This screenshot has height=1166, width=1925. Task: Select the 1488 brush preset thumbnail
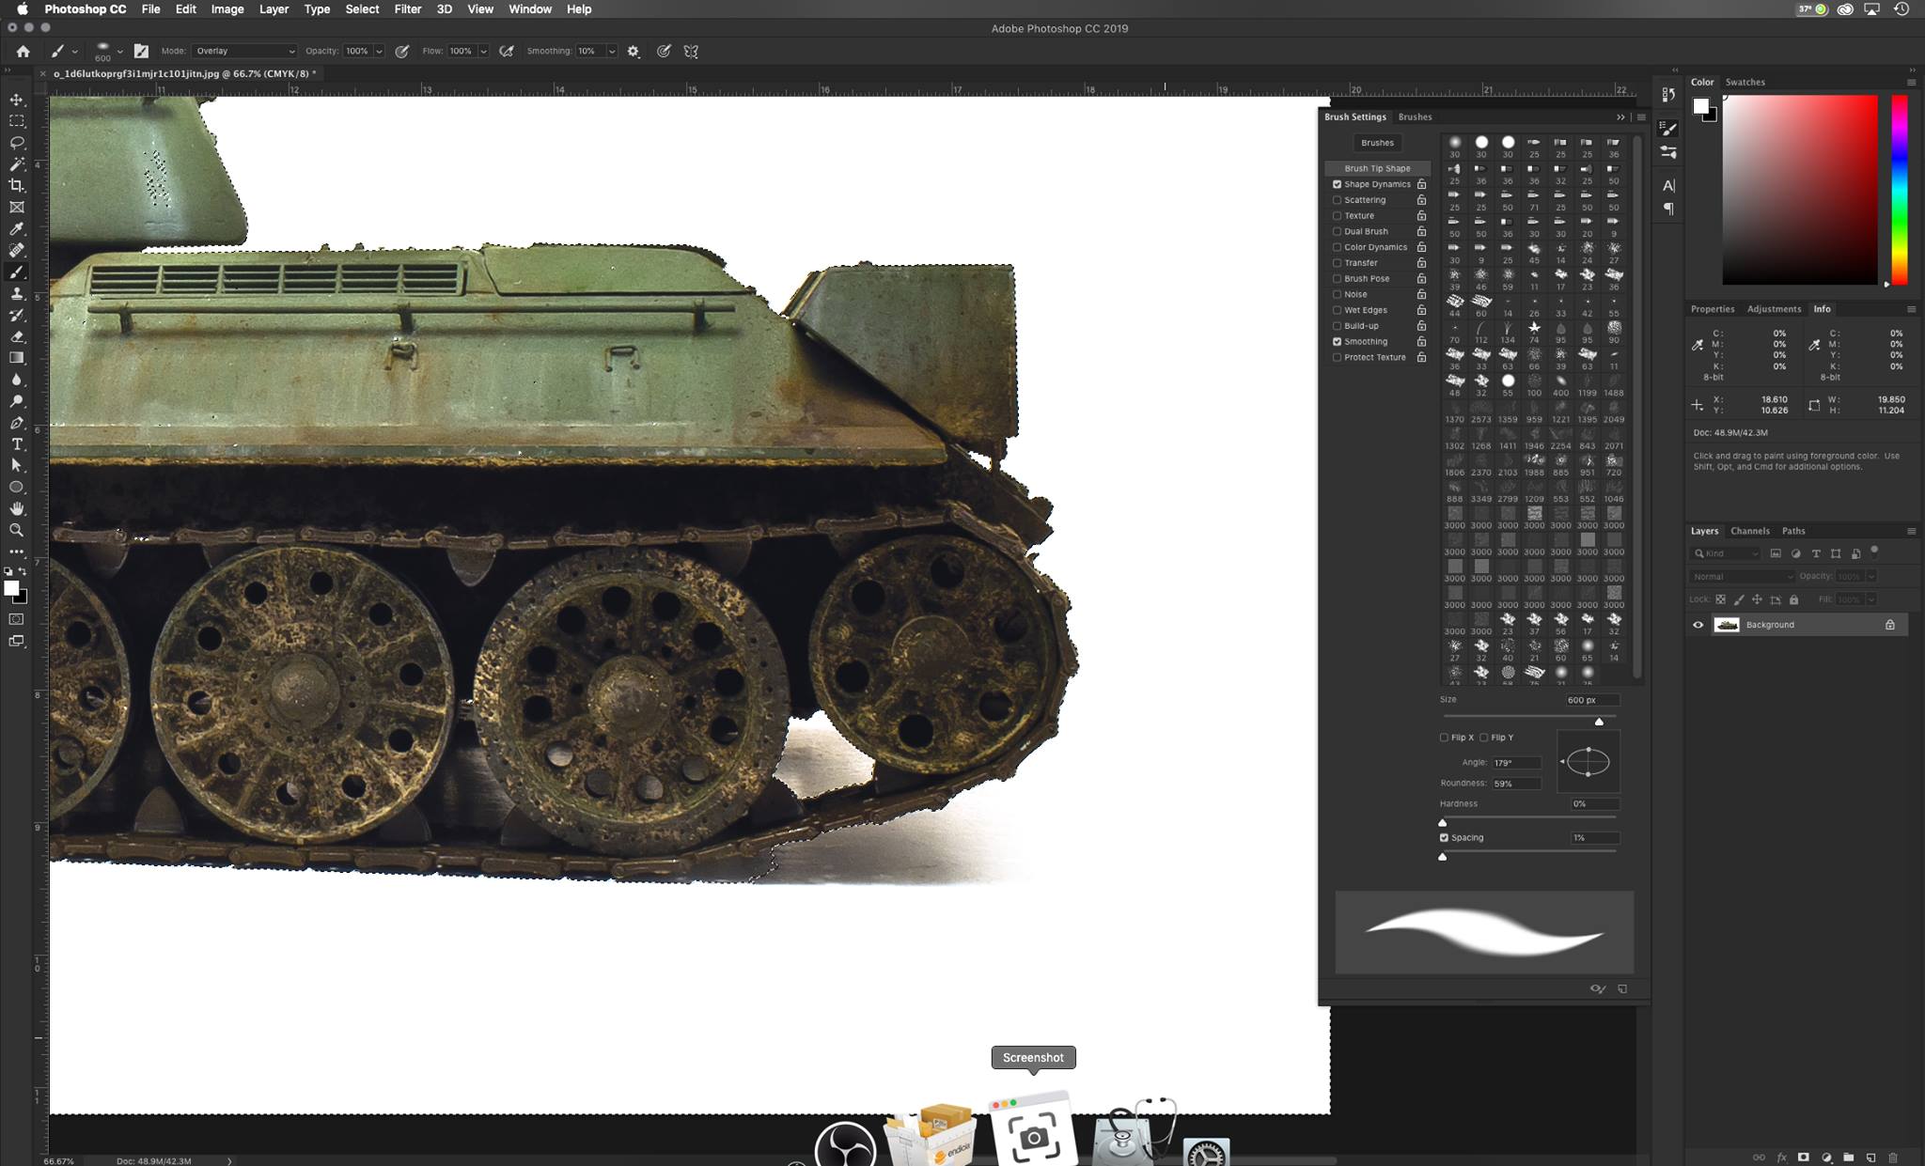point(1615,381)
